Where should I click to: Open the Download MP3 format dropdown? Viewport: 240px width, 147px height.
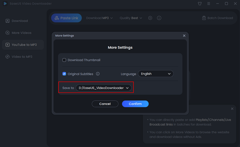click(99, 18)
